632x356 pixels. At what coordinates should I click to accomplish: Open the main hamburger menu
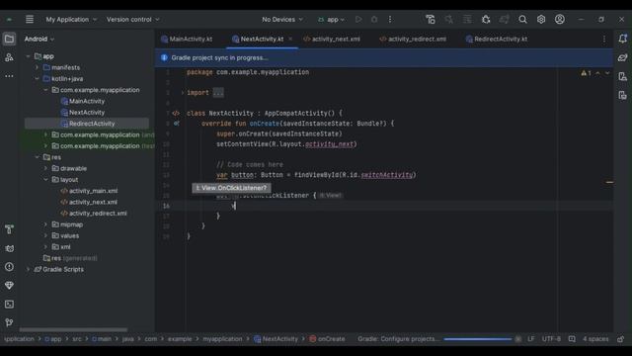(30, 20)
